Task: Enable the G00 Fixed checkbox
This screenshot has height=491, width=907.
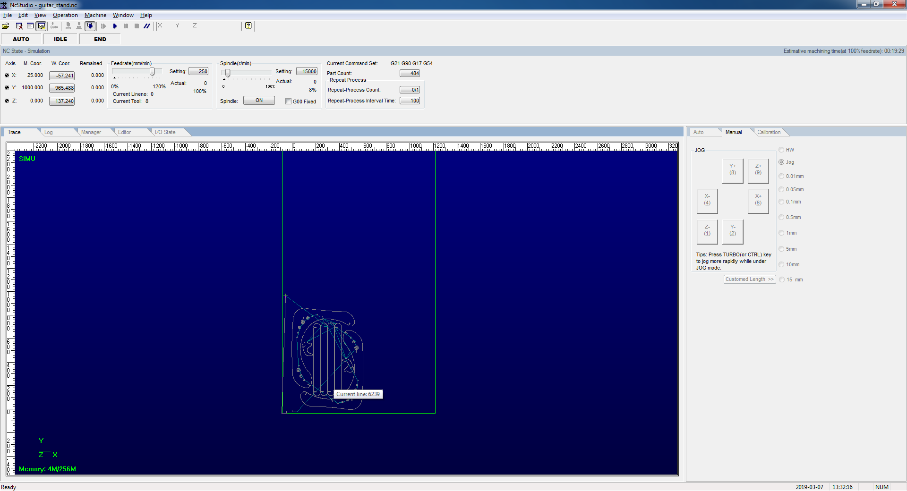Action: [x=288, y=102]
